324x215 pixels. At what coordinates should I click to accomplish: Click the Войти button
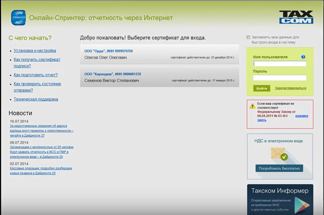pyautogui.click(x=261, y=88)
